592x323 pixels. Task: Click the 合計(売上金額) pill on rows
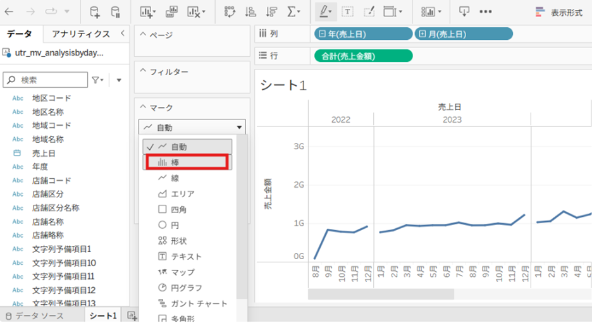pyautogui.click(x=363, y=56)
